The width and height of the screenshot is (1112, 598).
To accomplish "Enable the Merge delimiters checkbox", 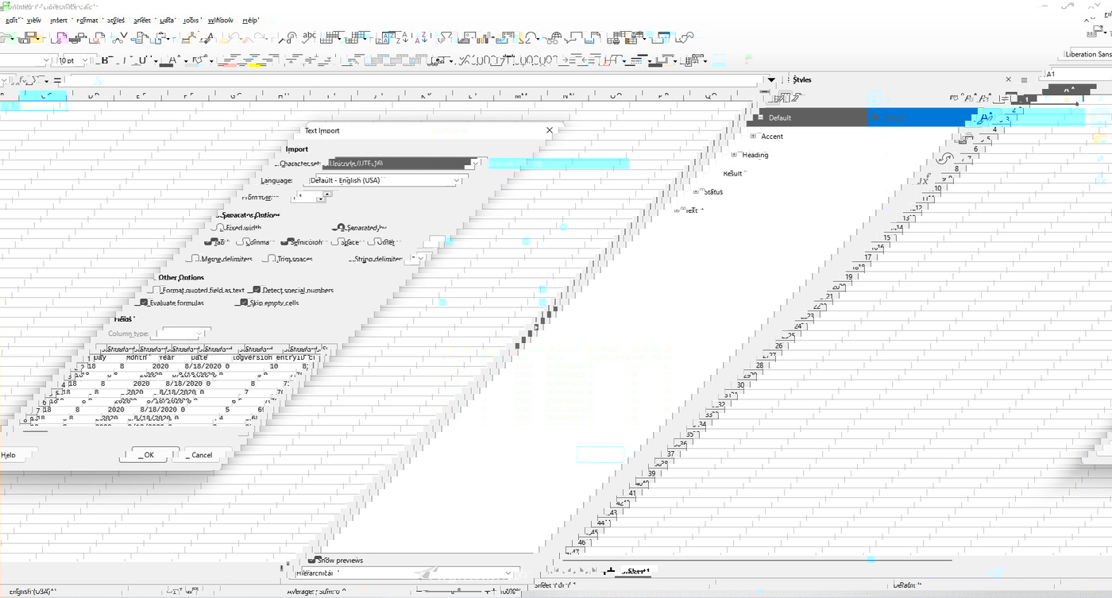I will point(193,258).
